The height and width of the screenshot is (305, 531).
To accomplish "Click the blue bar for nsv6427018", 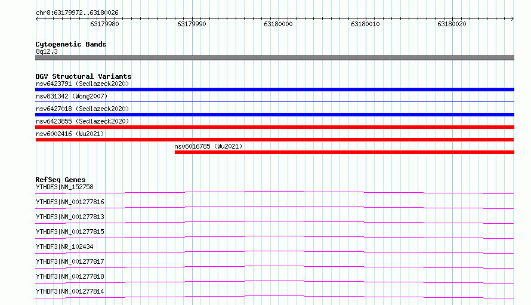I will tap(274, 115).
